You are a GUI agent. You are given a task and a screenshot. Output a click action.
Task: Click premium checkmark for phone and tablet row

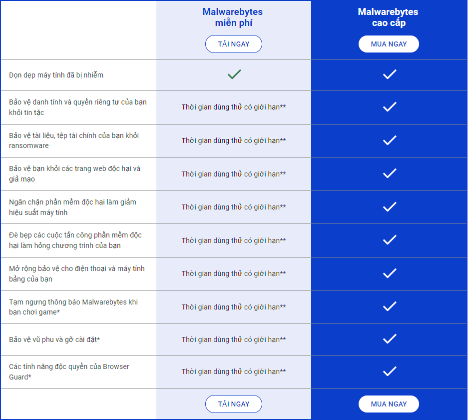(390, 273)
